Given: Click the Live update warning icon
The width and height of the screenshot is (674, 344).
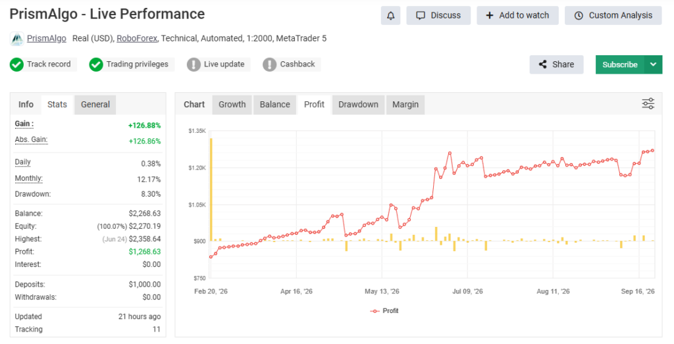Looking at the screenshot, I should pos(194,64).
